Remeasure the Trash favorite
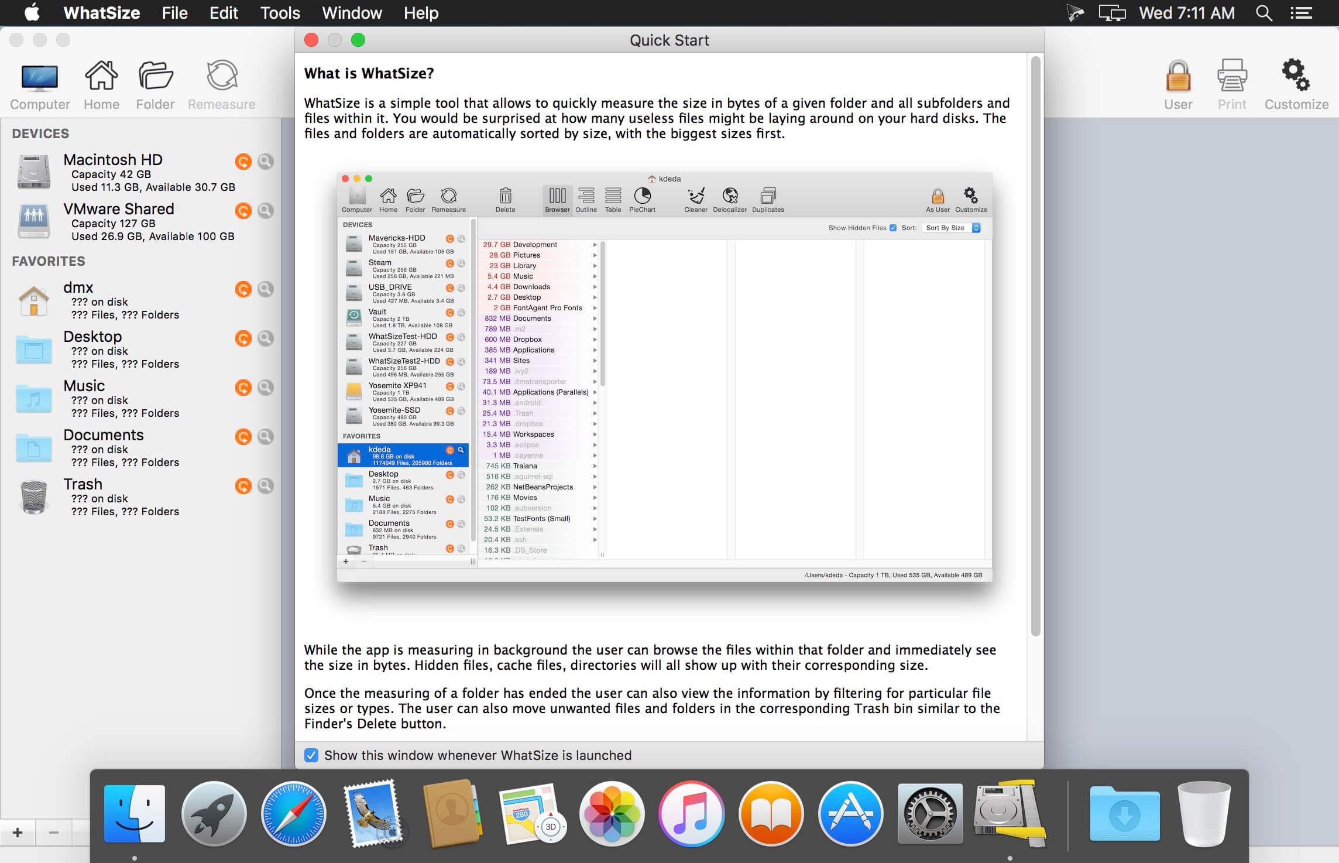 pos(243,485)
